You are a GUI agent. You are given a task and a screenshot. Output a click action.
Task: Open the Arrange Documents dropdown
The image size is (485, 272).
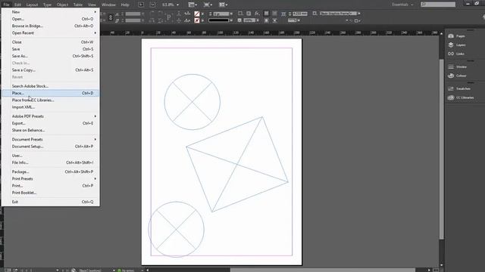pos(223,5)
